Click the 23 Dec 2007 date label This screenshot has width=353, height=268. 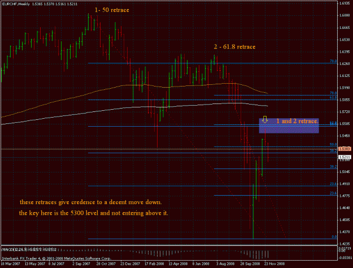pos(130,263)
